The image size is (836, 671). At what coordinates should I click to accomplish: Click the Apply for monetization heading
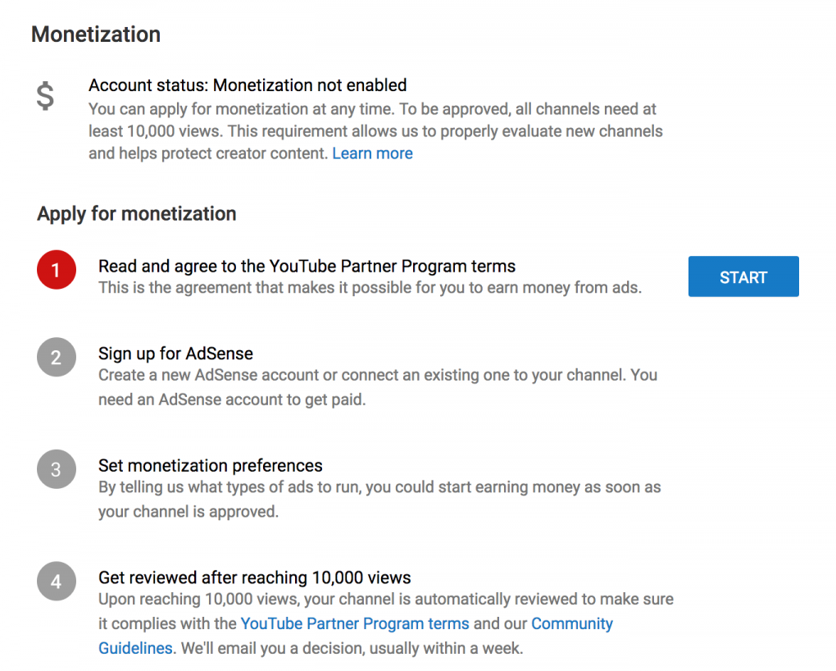[x=137, y=213]
